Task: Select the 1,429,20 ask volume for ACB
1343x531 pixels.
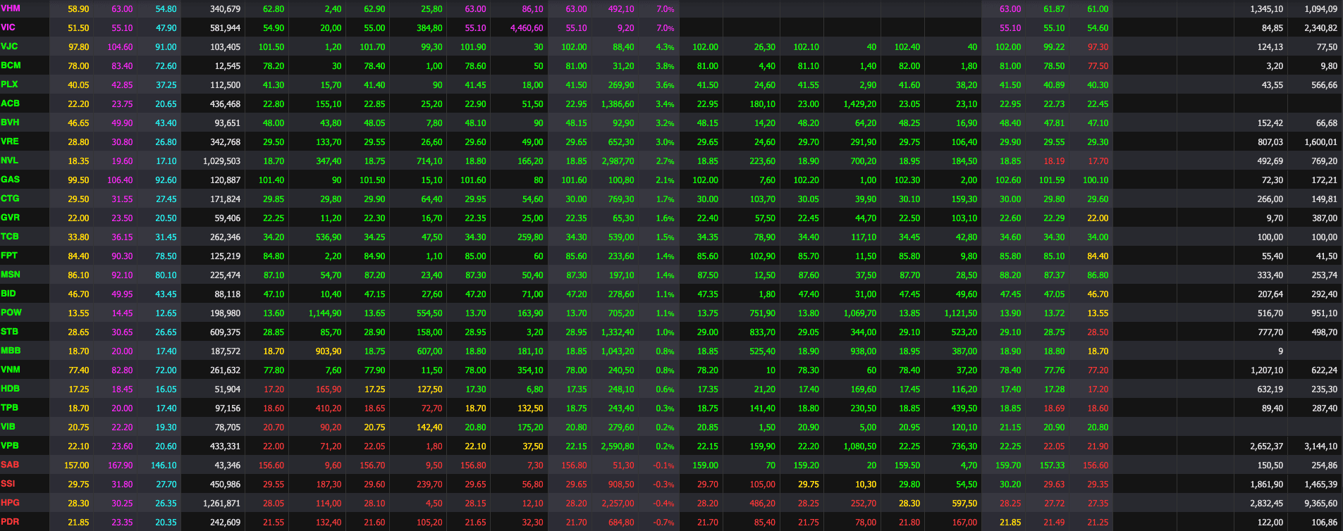Action: [x=860, y=104]
